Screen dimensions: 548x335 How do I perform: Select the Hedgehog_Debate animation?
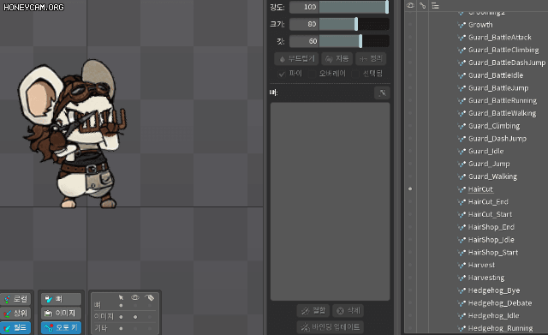[500, 302]
